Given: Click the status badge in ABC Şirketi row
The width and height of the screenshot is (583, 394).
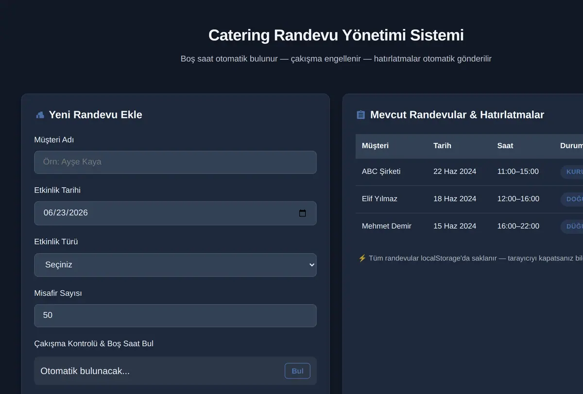Looking at the screenshot, I should (572, 172).
